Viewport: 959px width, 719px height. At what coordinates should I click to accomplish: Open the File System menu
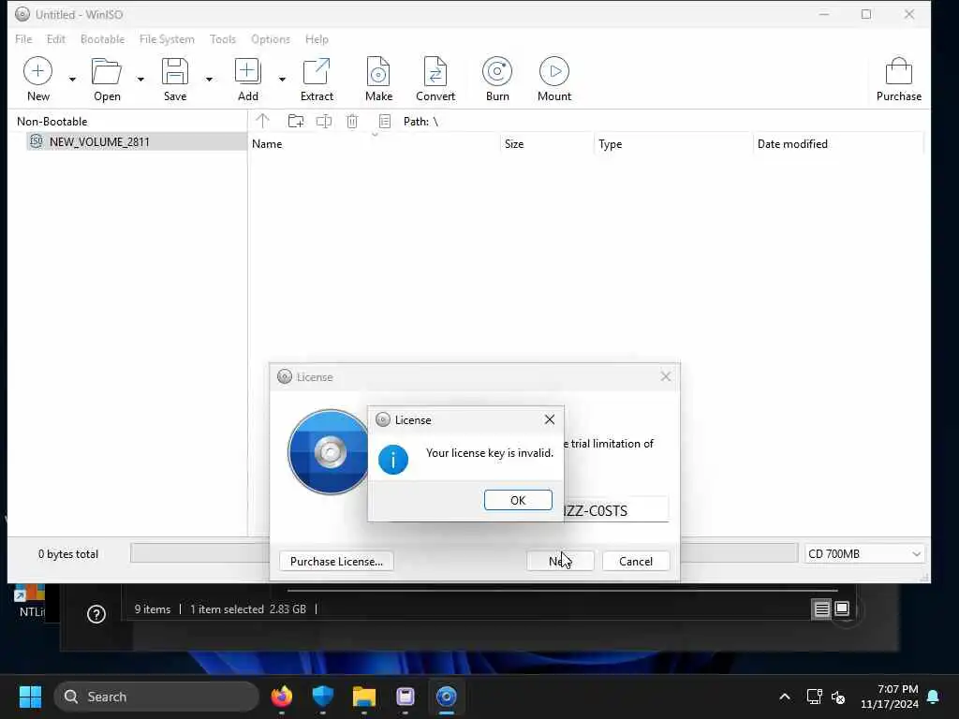tap(167, 39)
